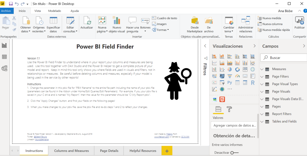307x156 pixels.
Task: Collapse the Visualizaciones pane
Action: pyautogui.click(x=254, y=46)
